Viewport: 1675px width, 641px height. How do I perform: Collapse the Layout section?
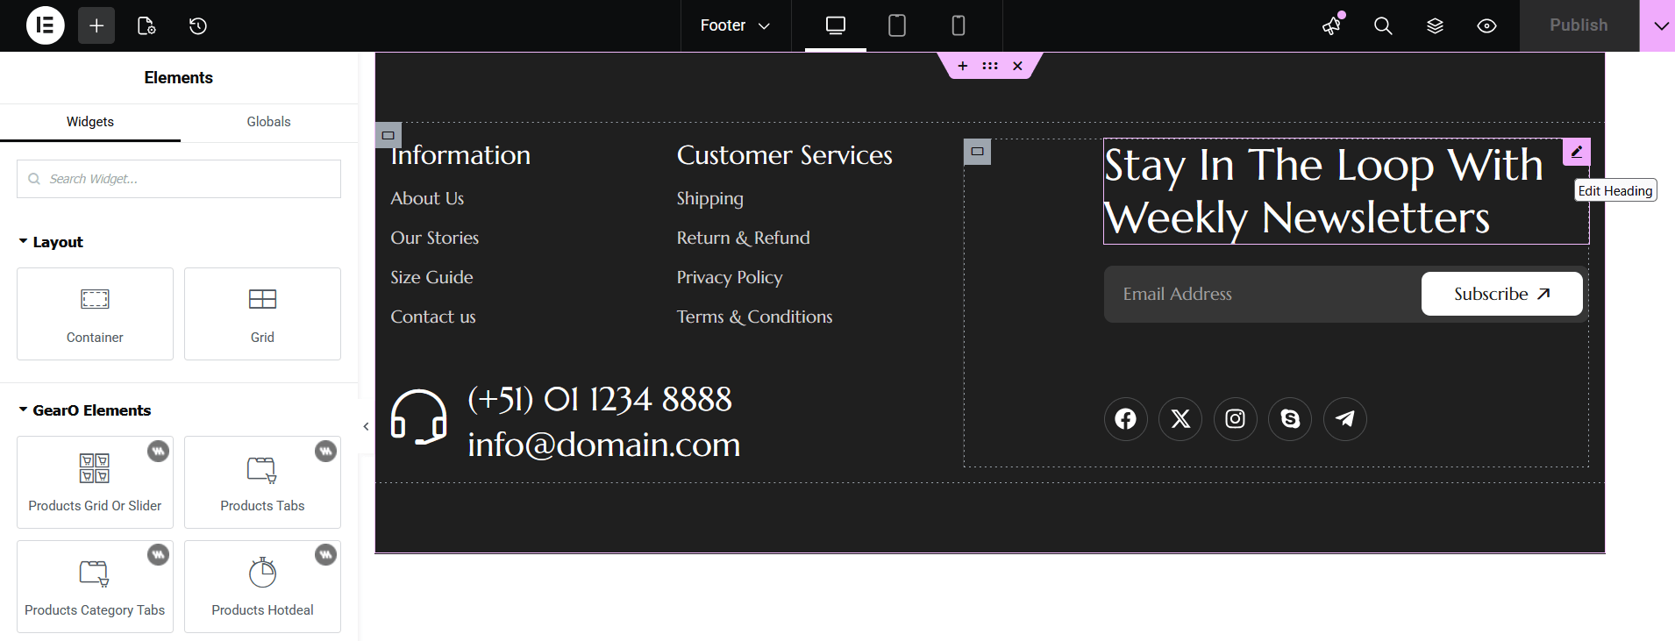[x=51, y=242]
